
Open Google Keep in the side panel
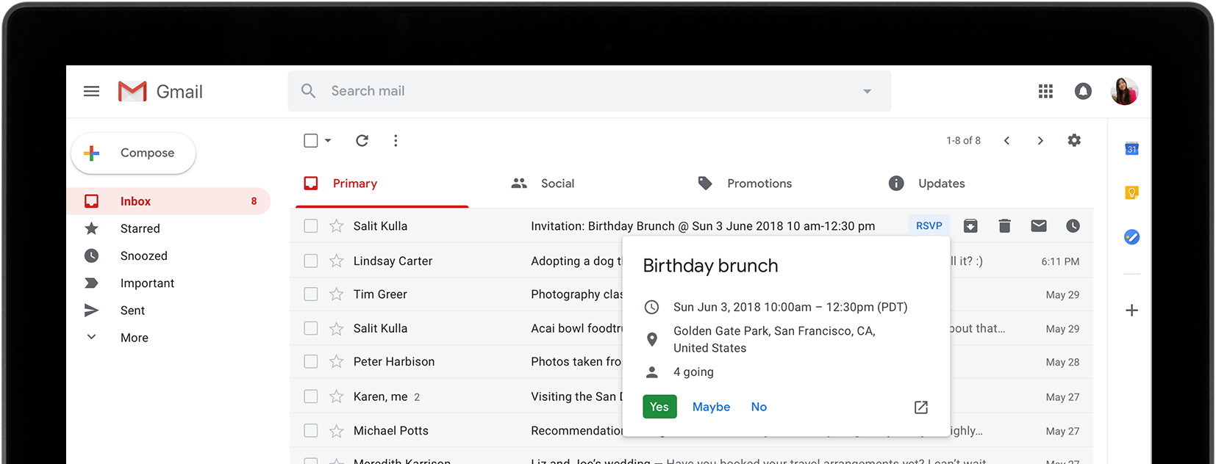point(1131,192)
